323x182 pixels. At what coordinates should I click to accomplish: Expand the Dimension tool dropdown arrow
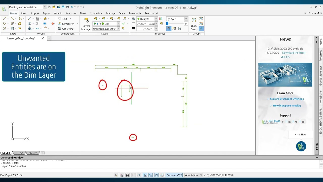[x=78, y=24]
